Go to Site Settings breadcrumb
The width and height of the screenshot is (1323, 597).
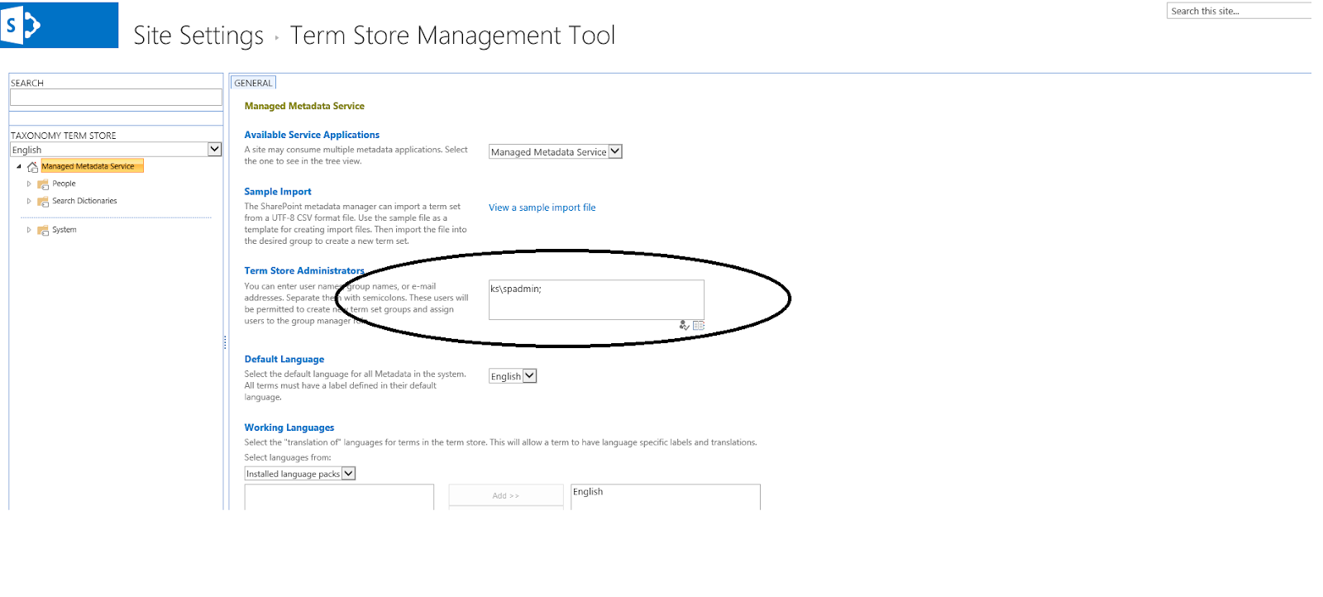click(198, 36)
